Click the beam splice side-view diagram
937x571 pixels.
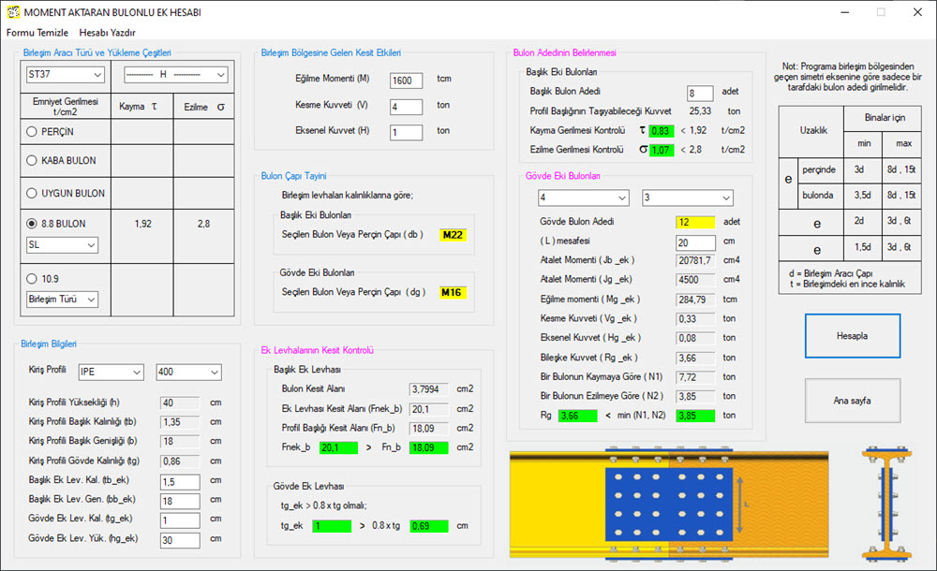click(669, 505)
